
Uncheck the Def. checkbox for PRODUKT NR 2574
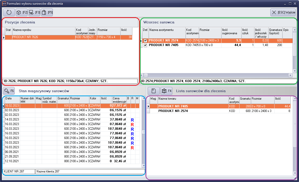(x=146, y=41)
